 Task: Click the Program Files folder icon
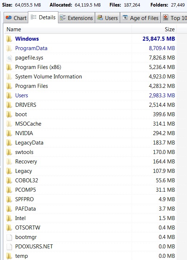pos(9,86)
